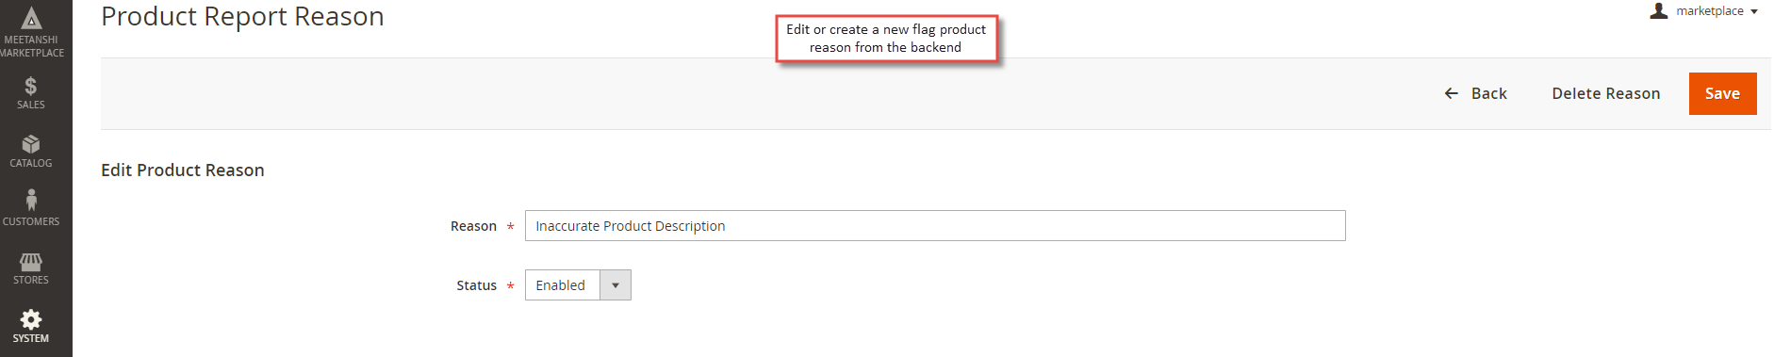Open the Customers person icon menu

(31, 200)
